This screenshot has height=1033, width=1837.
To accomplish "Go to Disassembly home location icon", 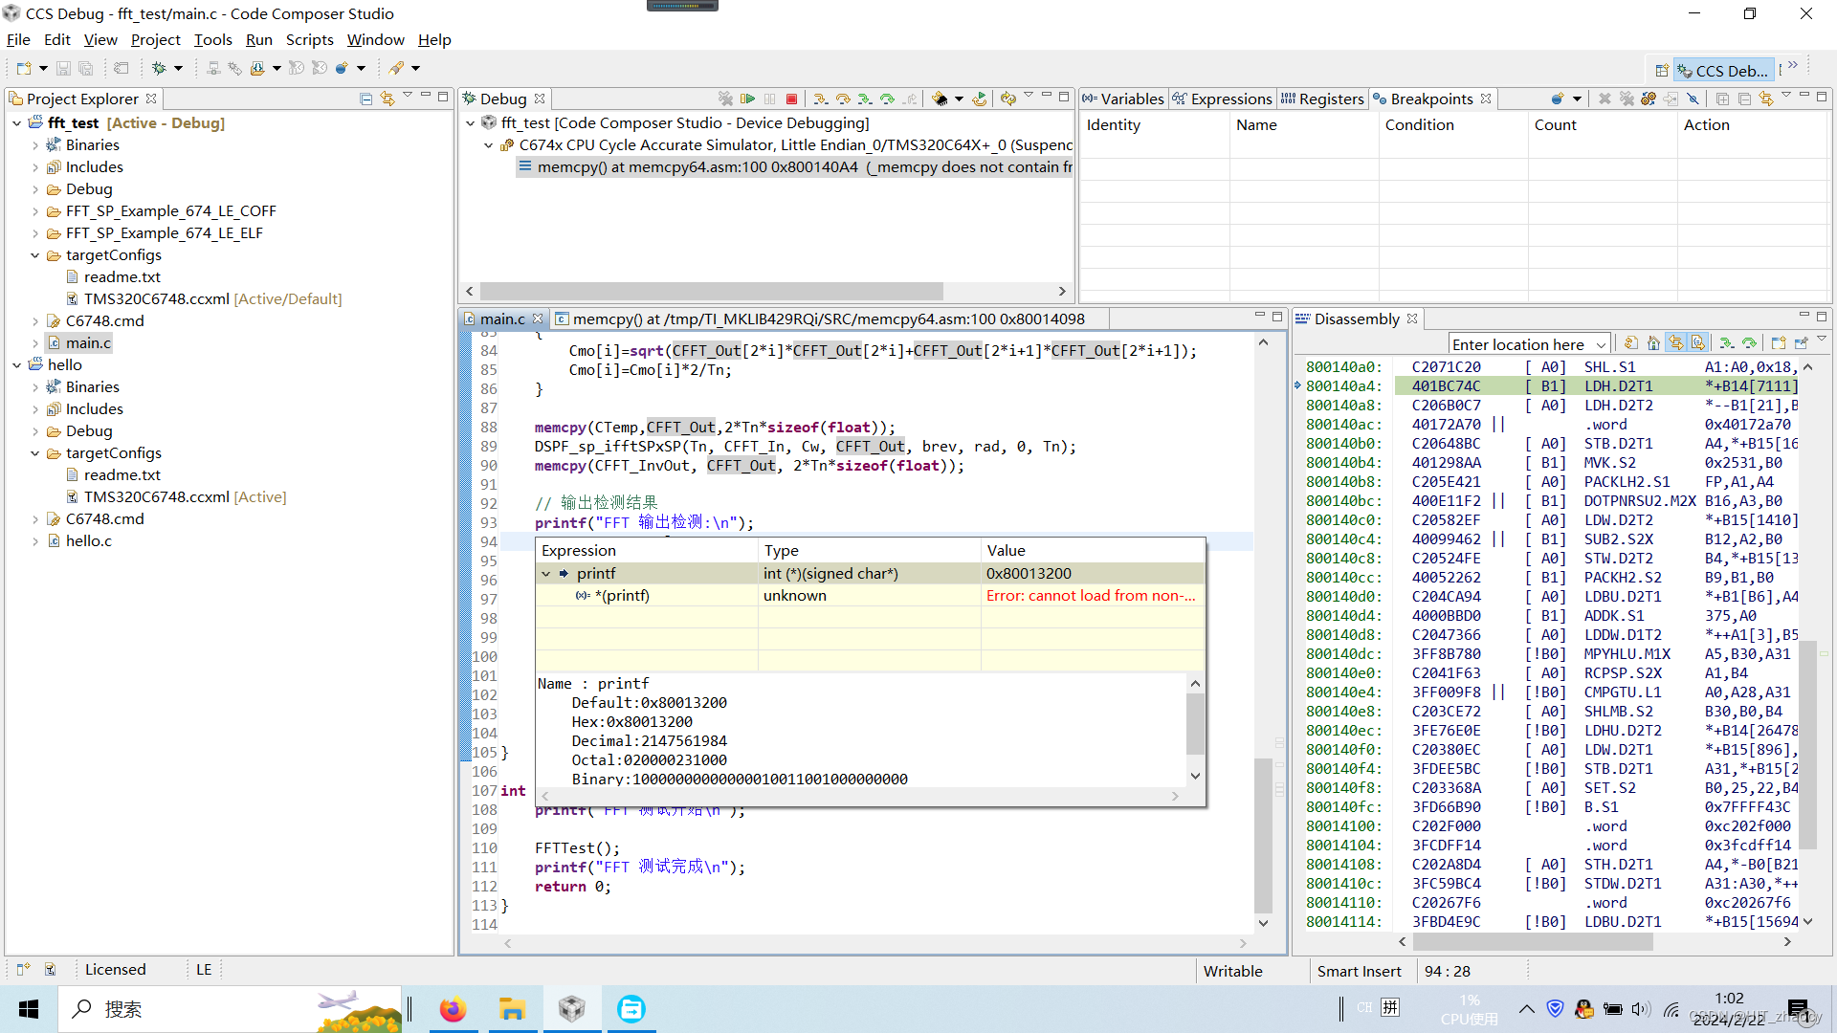I will click(1653, 343).
